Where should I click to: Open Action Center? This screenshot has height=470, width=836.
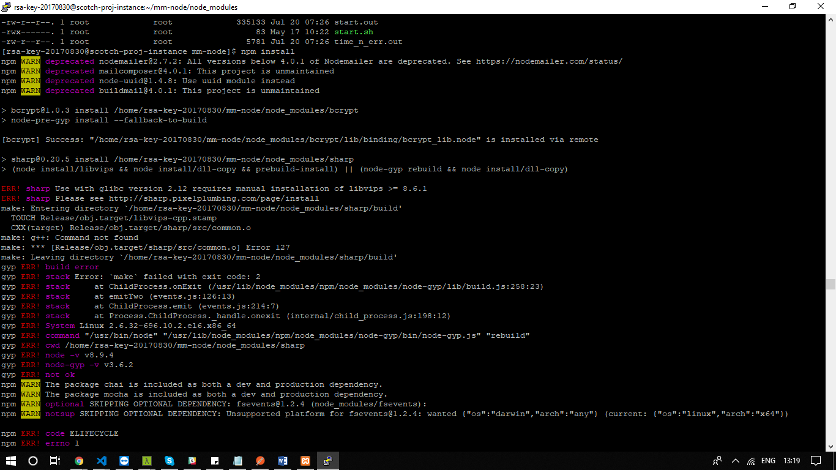pyautogui.click(x=815, y=461)
